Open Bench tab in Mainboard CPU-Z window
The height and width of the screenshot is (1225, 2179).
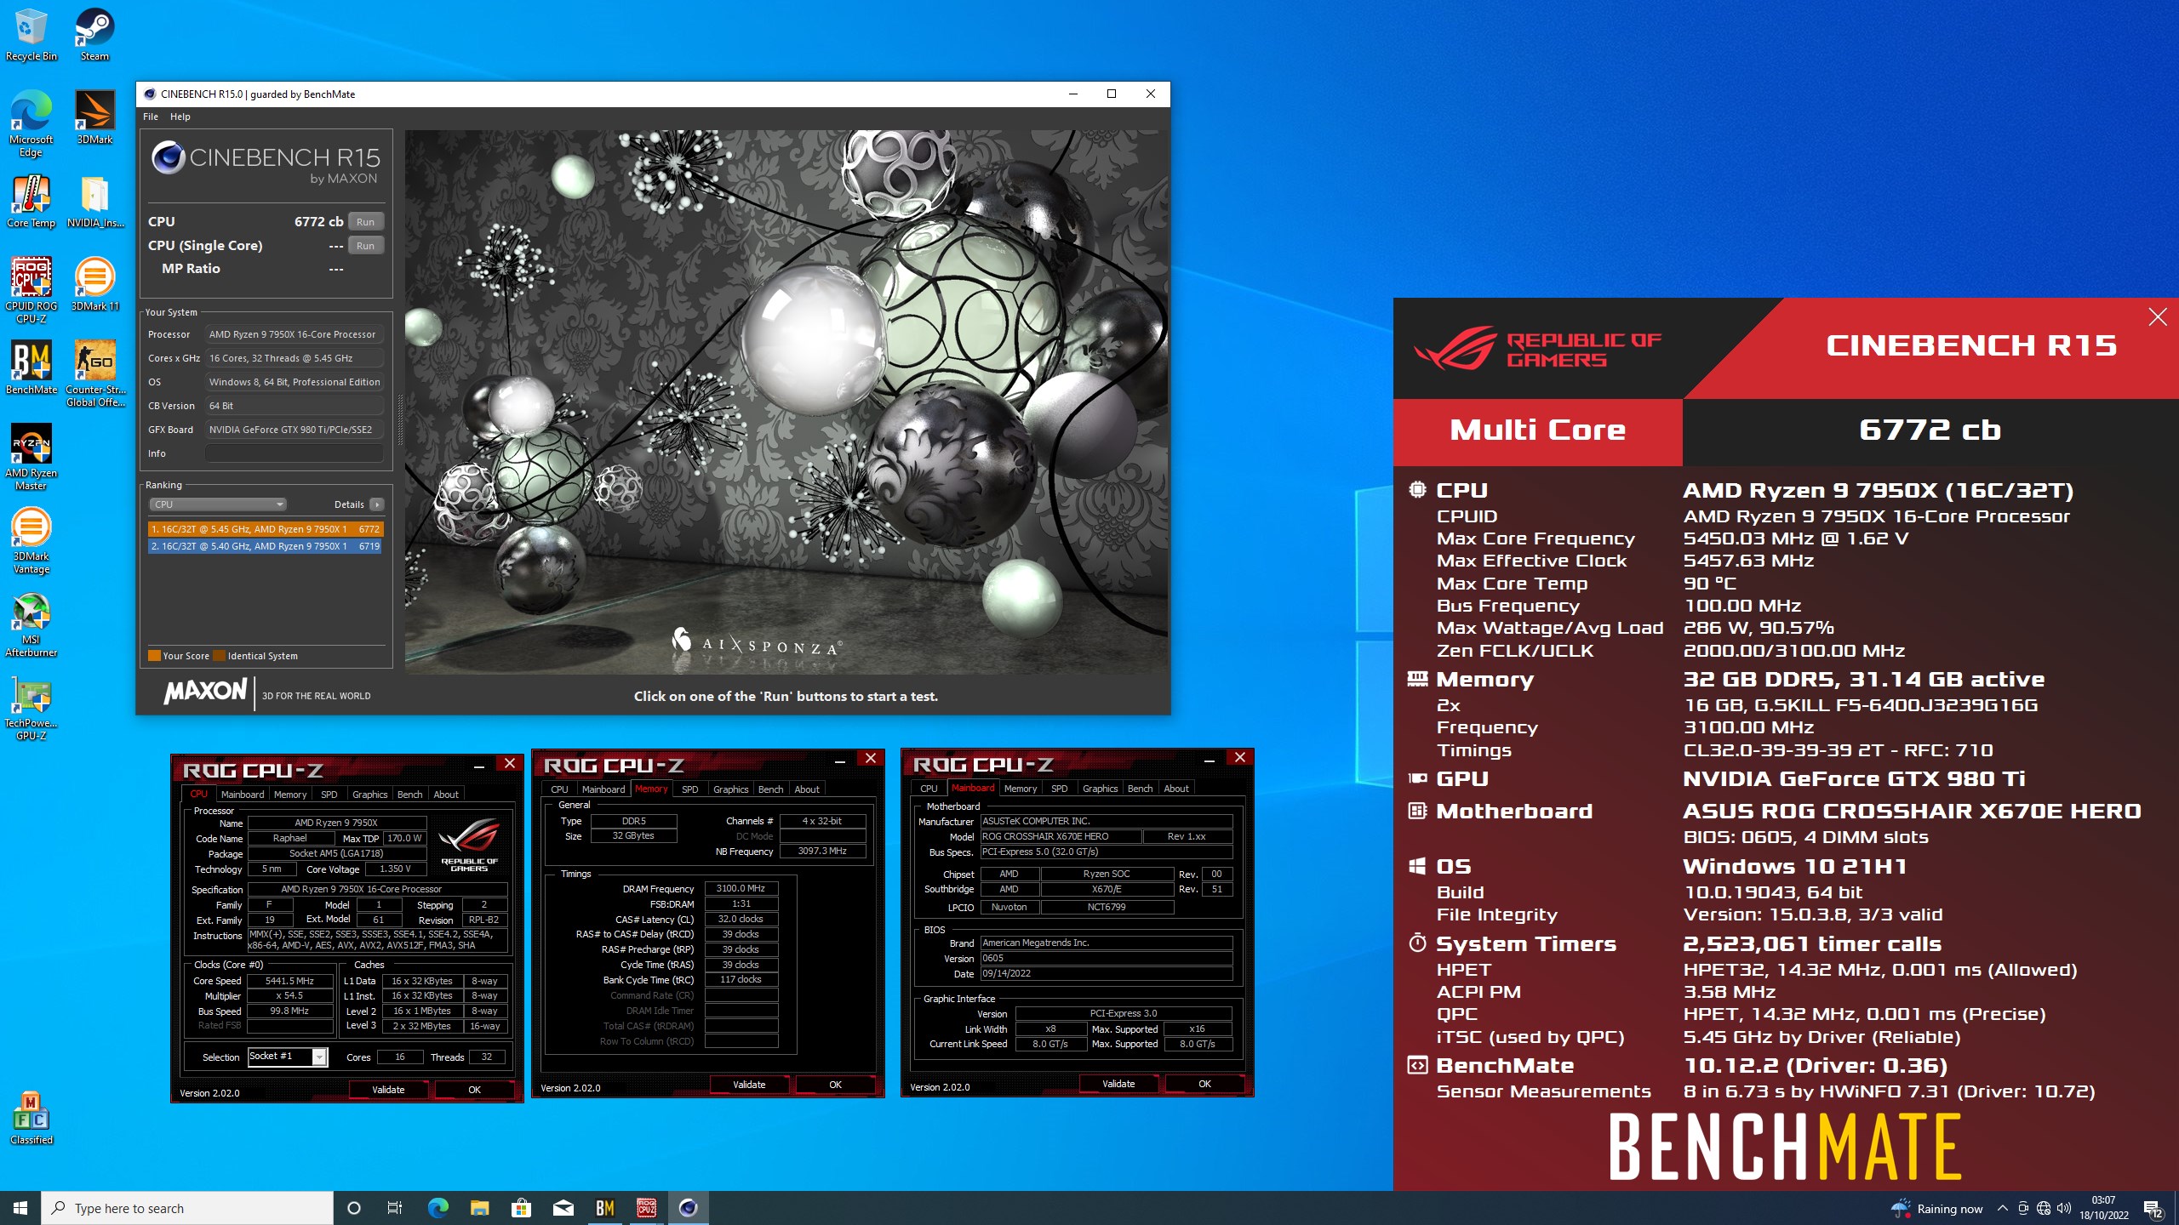tap(1140, 788)
